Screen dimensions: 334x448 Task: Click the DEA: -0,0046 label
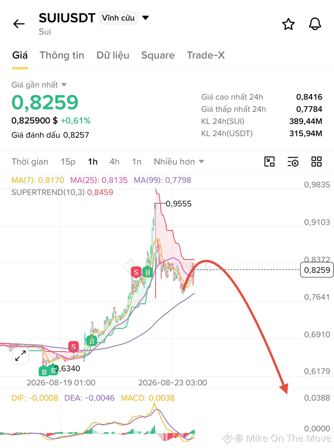(x=89, y=398)
